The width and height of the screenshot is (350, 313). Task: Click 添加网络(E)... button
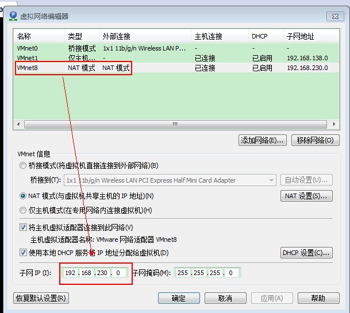(x=263, y=140)
